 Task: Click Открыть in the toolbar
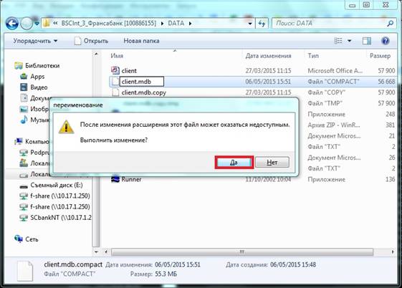click(91, 41)
